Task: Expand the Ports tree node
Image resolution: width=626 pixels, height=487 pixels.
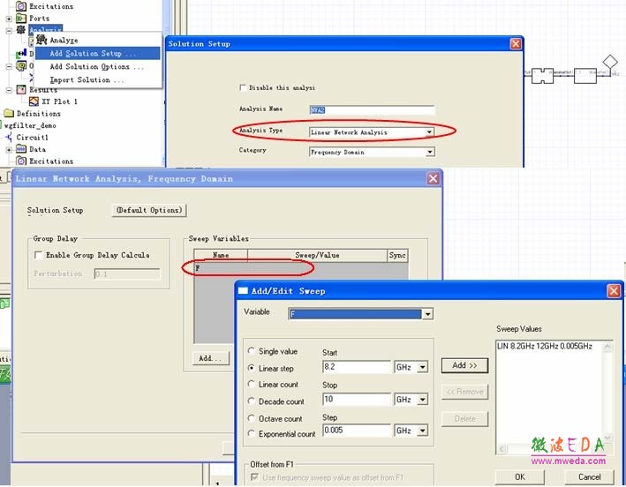Action: pos(9,19)
